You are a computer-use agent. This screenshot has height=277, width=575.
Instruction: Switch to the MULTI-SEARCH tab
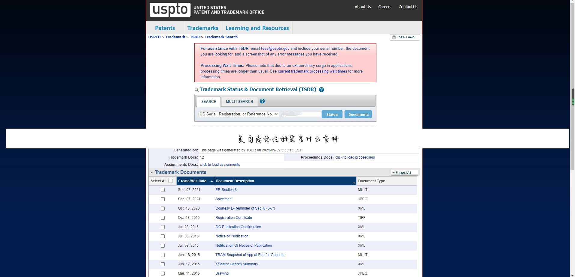coord(239,102)
